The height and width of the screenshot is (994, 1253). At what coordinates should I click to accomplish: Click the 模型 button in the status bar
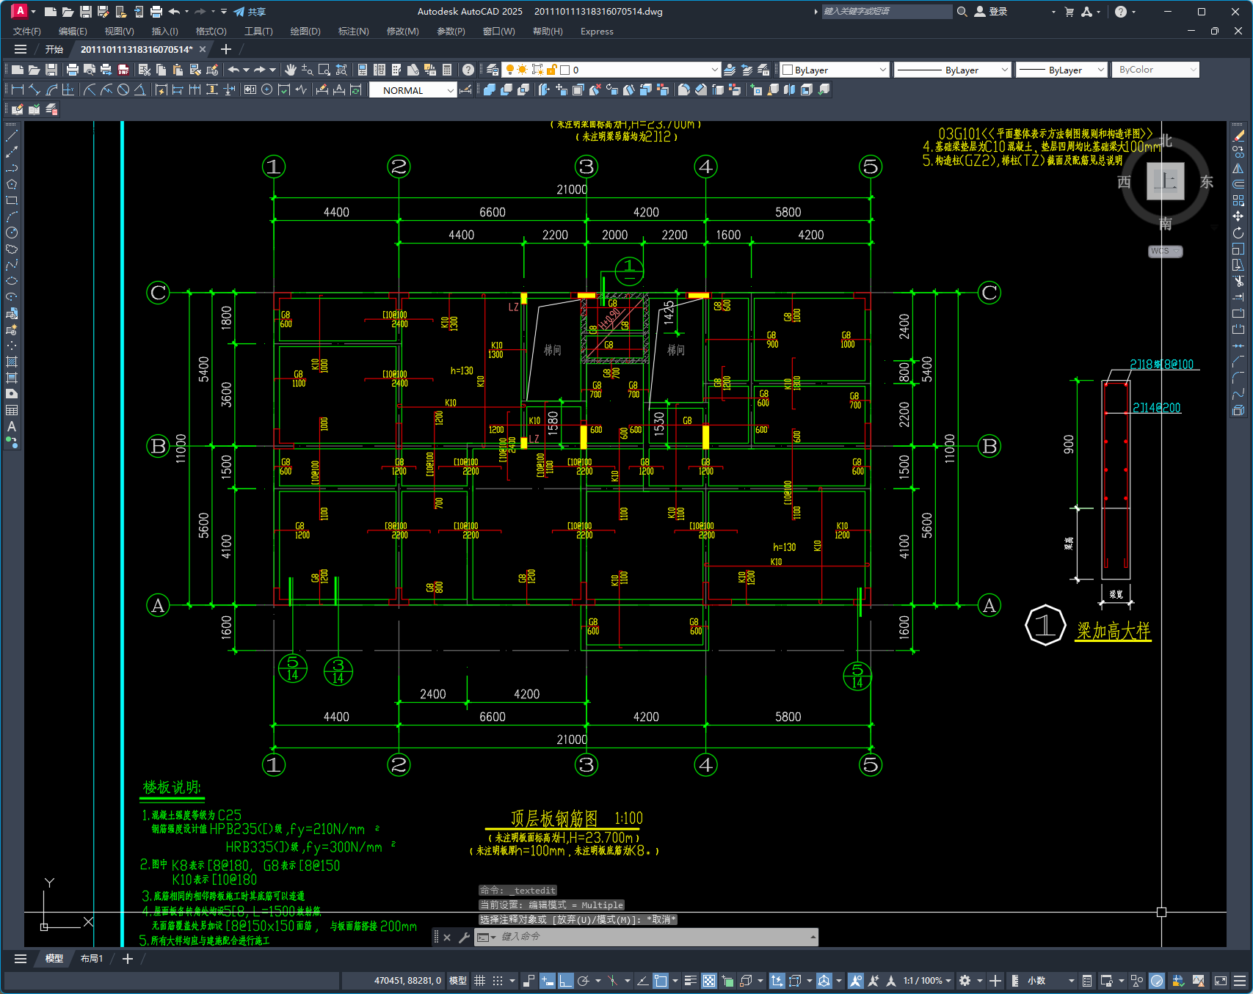click(458, 981)
